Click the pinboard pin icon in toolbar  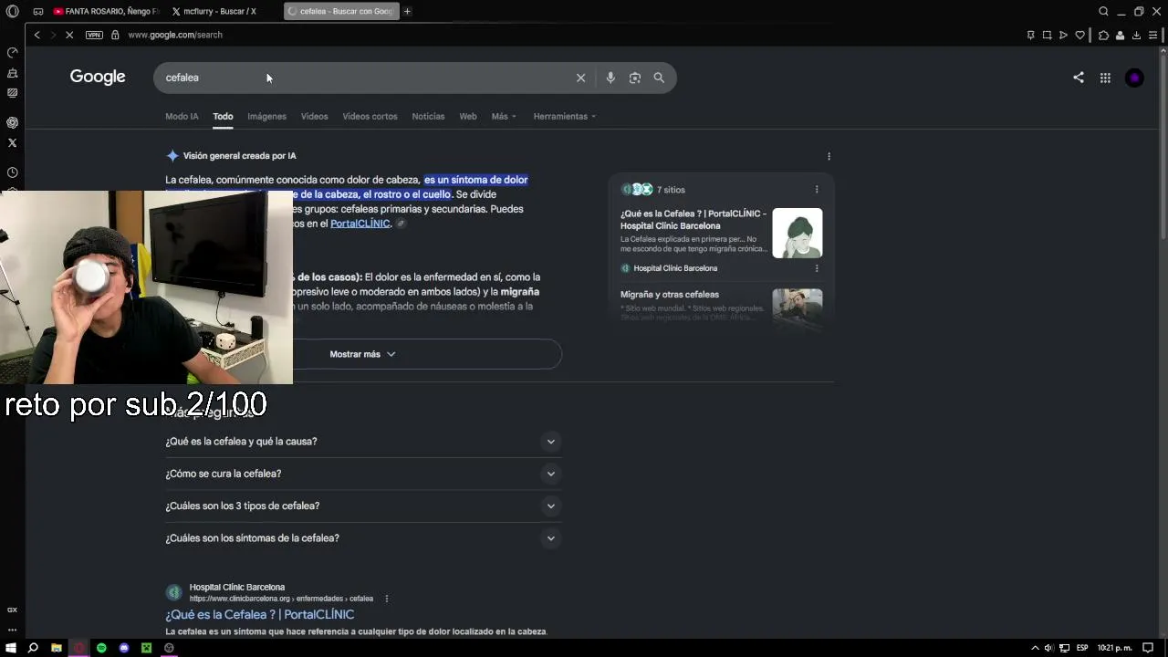click(1030, 35)
